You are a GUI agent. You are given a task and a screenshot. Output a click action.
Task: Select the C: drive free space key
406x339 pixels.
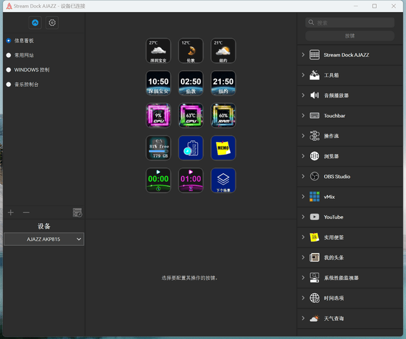(x=158, y=148)
